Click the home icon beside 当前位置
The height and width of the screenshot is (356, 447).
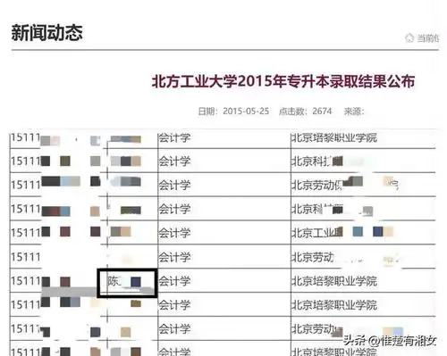pyautogui.click(x=409, y=37)
